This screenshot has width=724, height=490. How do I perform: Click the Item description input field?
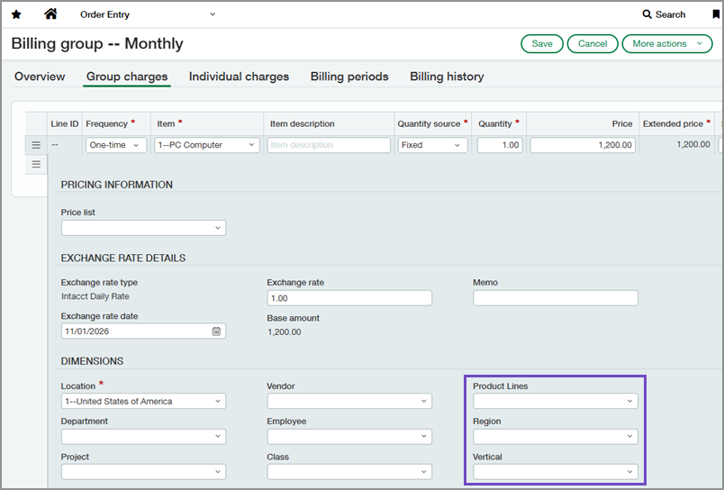[329, 145]
